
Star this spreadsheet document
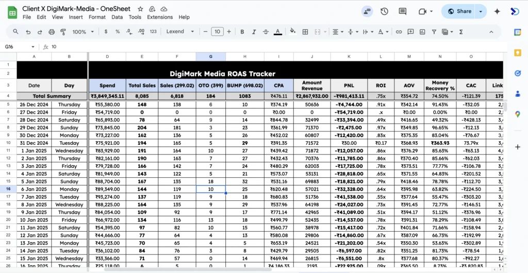141,9
